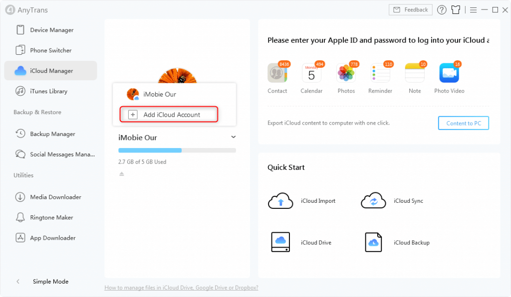Open the Calendar icon
Viewport: 511px width, 297px height.
311,73
